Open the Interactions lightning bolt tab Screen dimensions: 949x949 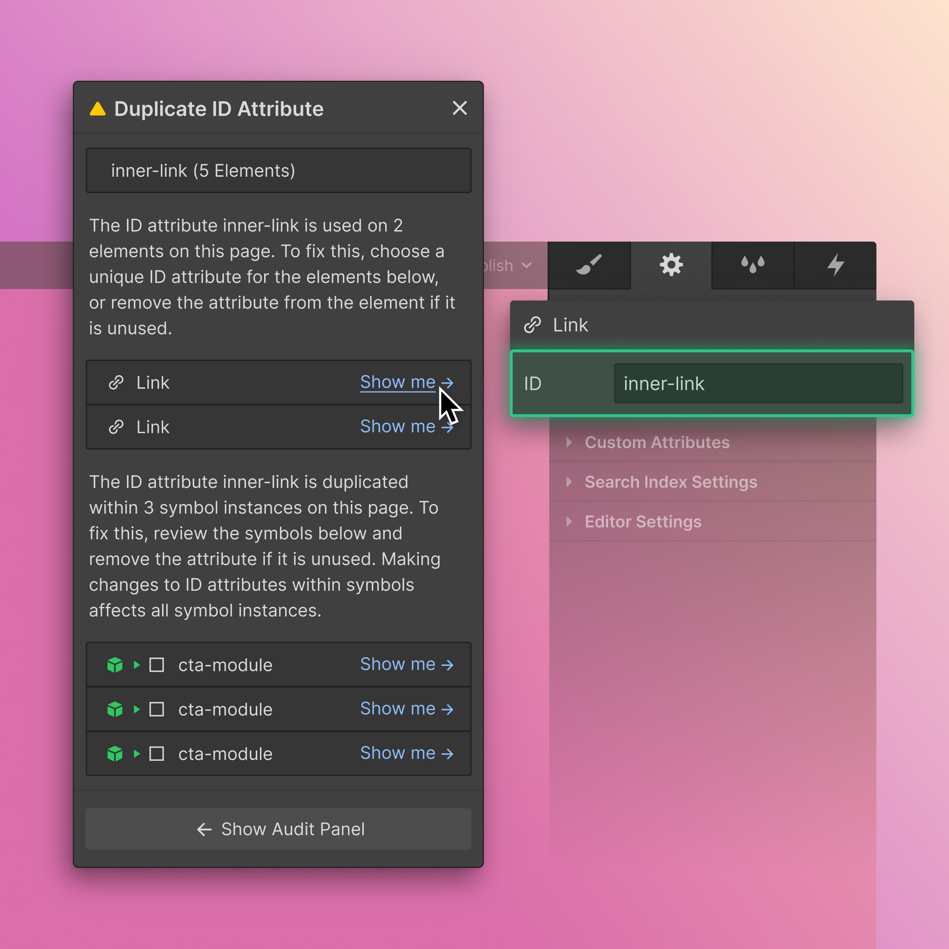pyautogui.click(x=835, y=265)
